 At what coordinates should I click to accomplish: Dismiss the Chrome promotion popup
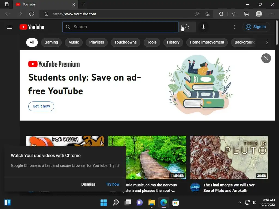click(88, 184)
